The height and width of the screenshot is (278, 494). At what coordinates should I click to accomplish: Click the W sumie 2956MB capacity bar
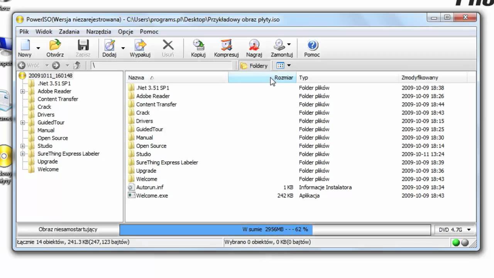coord(275,229)
